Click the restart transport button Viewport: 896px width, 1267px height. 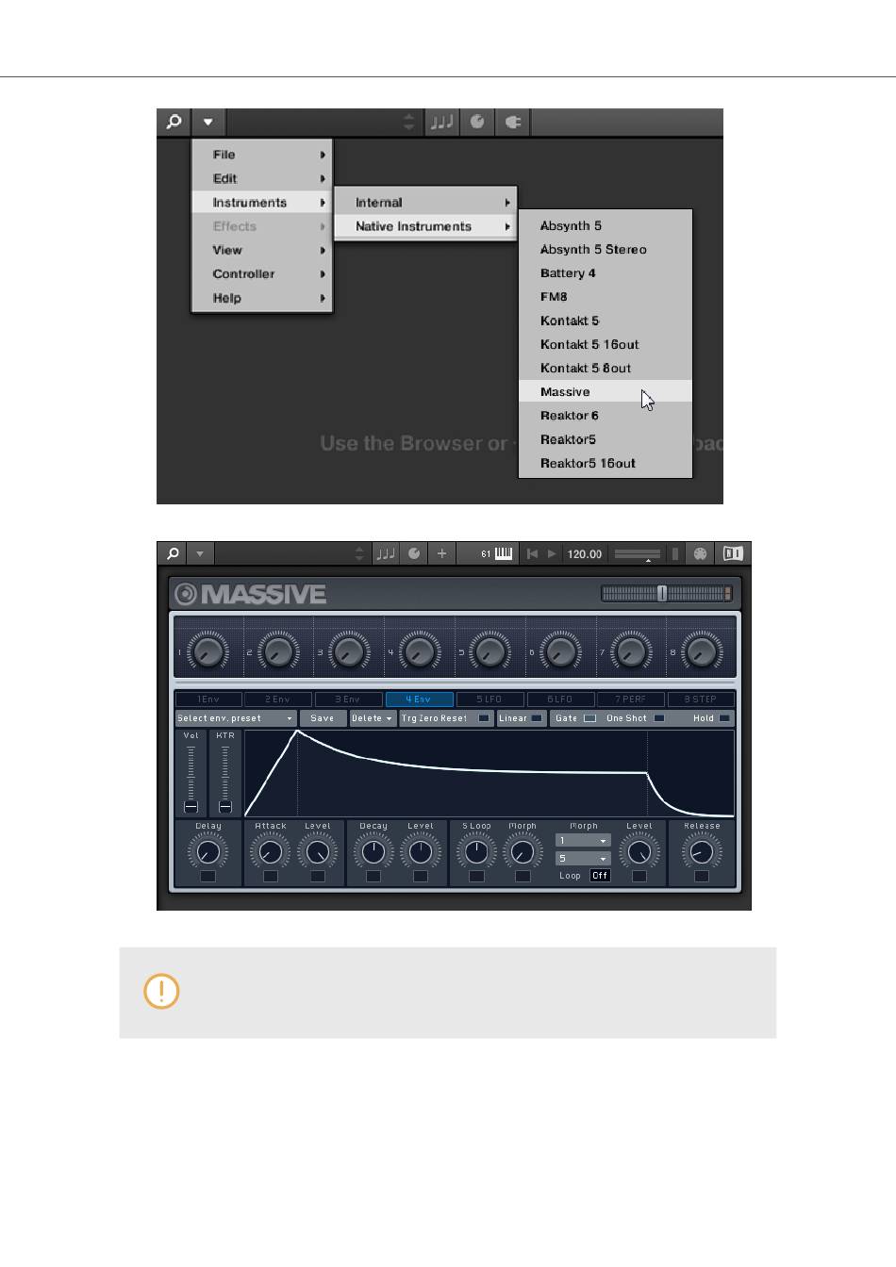tap(532, 553)
